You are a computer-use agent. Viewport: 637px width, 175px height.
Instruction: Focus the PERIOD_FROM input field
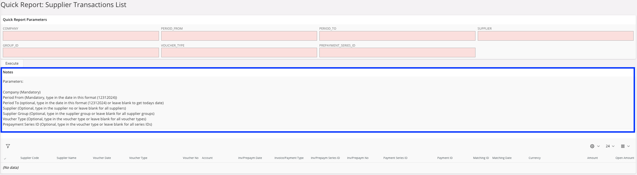click(239, 36)
